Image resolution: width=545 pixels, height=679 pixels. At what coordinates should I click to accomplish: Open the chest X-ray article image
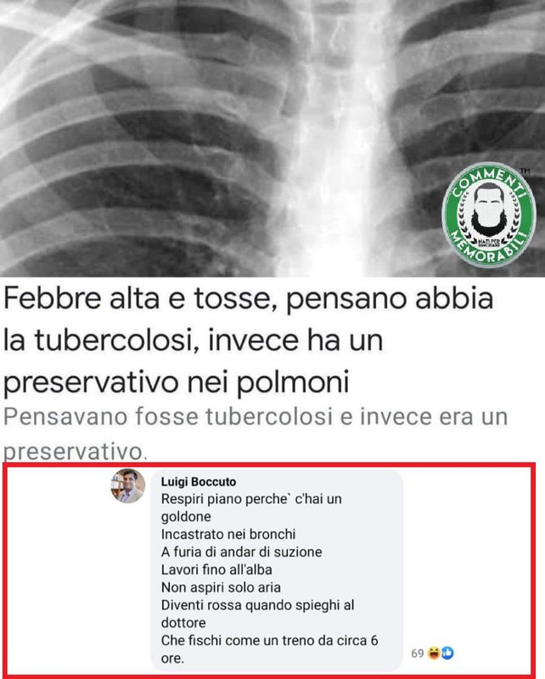(272, 138)
